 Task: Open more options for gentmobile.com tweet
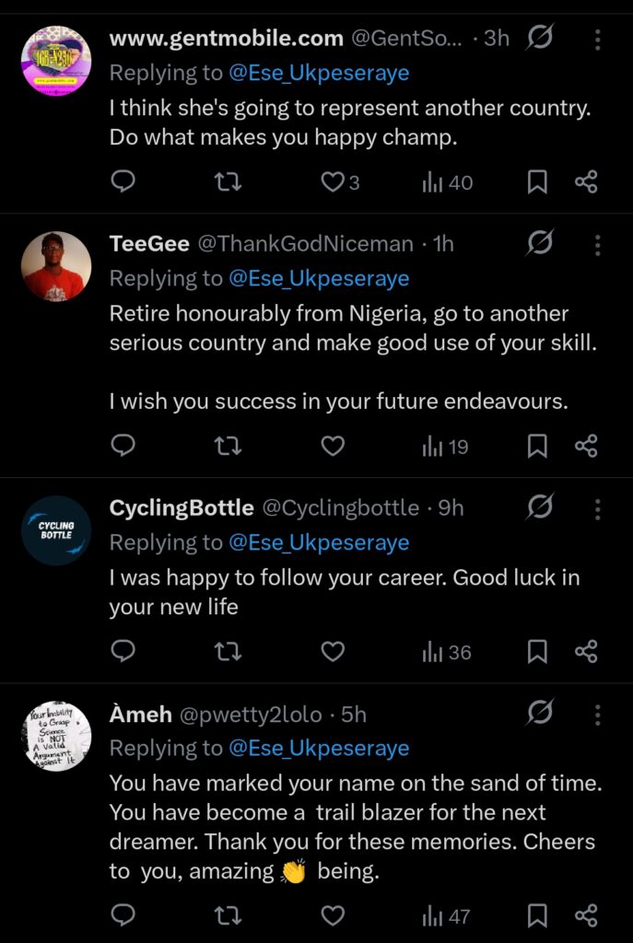click(x=598, y=39)
